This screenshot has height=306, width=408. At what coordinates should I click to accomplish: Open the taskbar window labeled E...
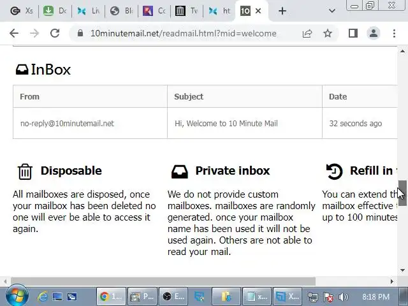pyautogui.click(x=173, y=296)
